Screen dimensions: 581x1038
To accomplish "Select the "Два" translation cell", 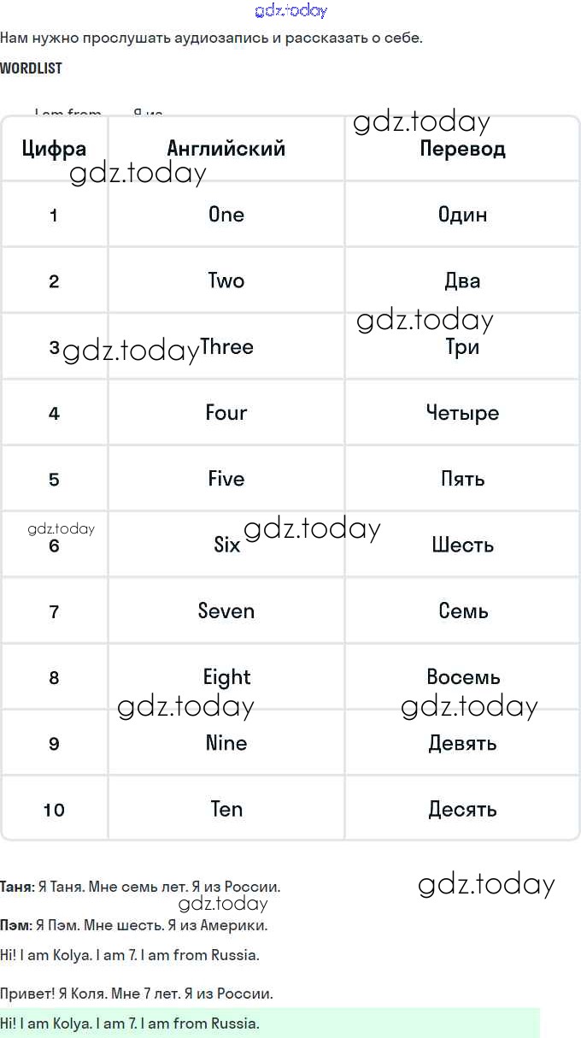I will pyautogui.click(x=462, y=280).
